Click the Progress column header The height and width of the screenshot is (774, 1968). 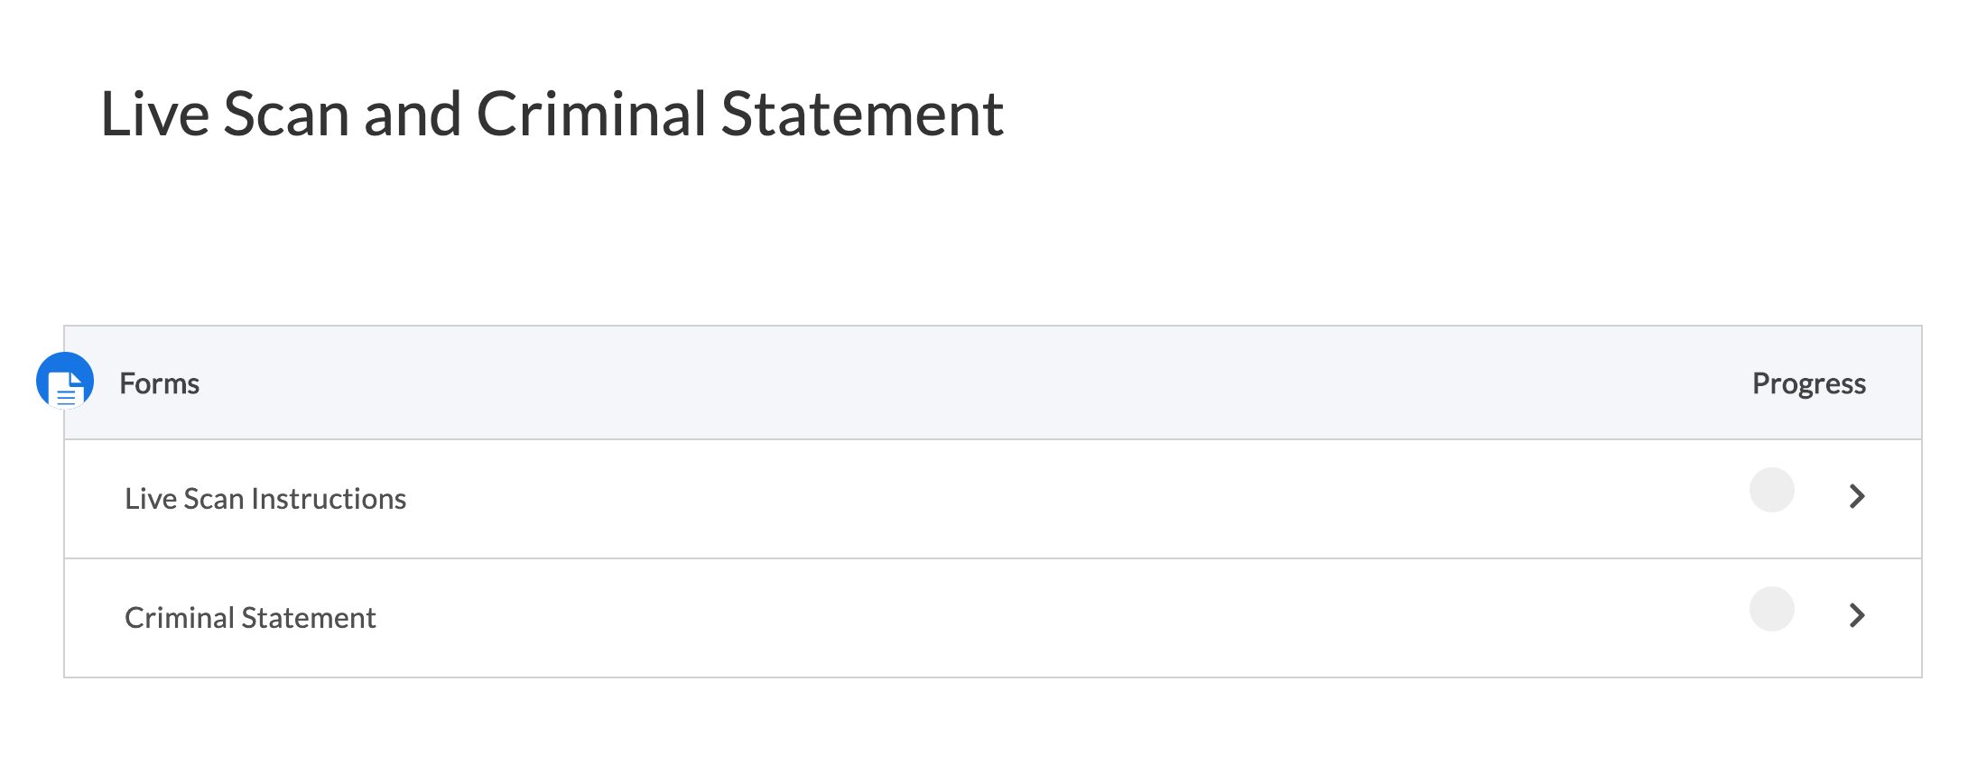[1808, 383]
